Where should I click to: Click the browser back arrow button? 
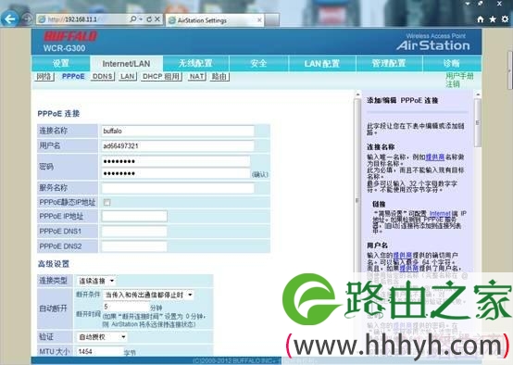[10, 19]
